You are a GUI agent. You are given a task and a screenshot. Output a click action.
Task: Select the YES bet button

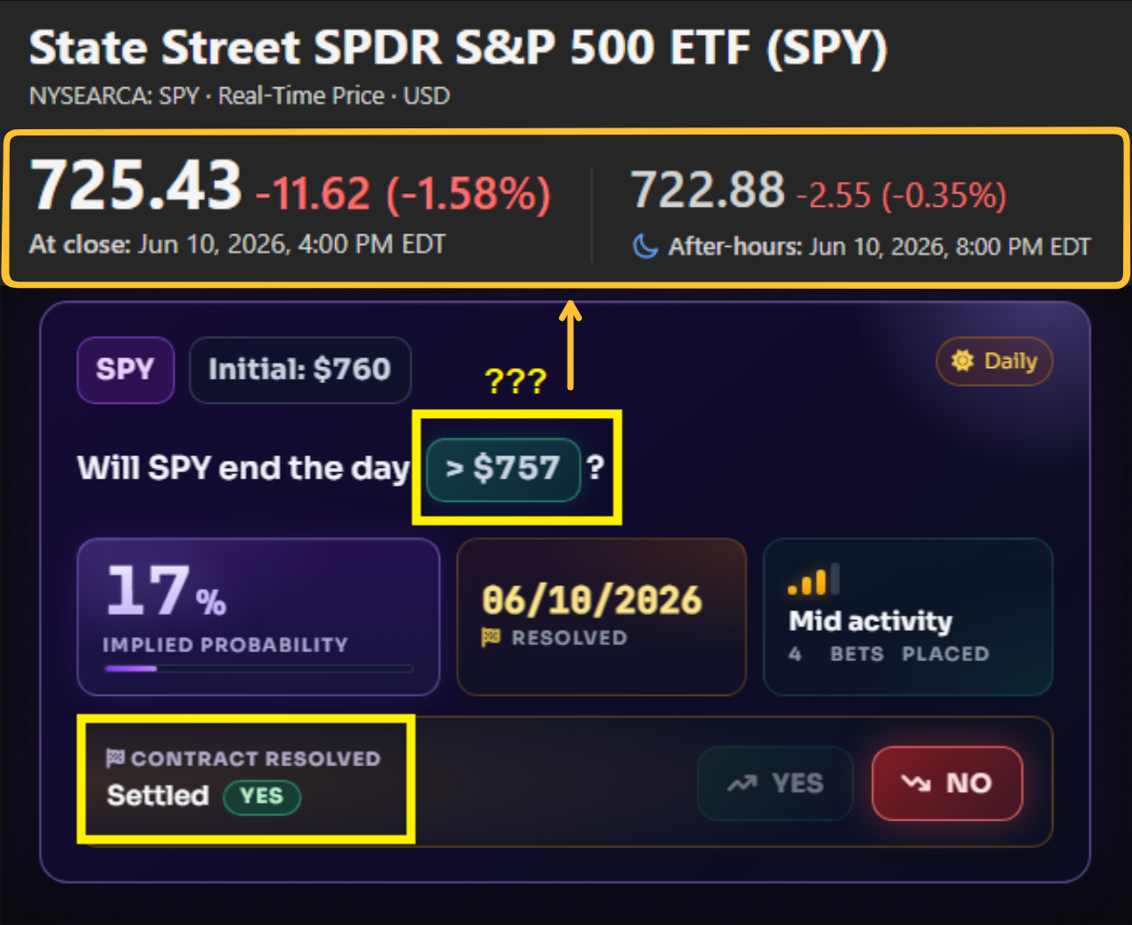tap(775, 783)
